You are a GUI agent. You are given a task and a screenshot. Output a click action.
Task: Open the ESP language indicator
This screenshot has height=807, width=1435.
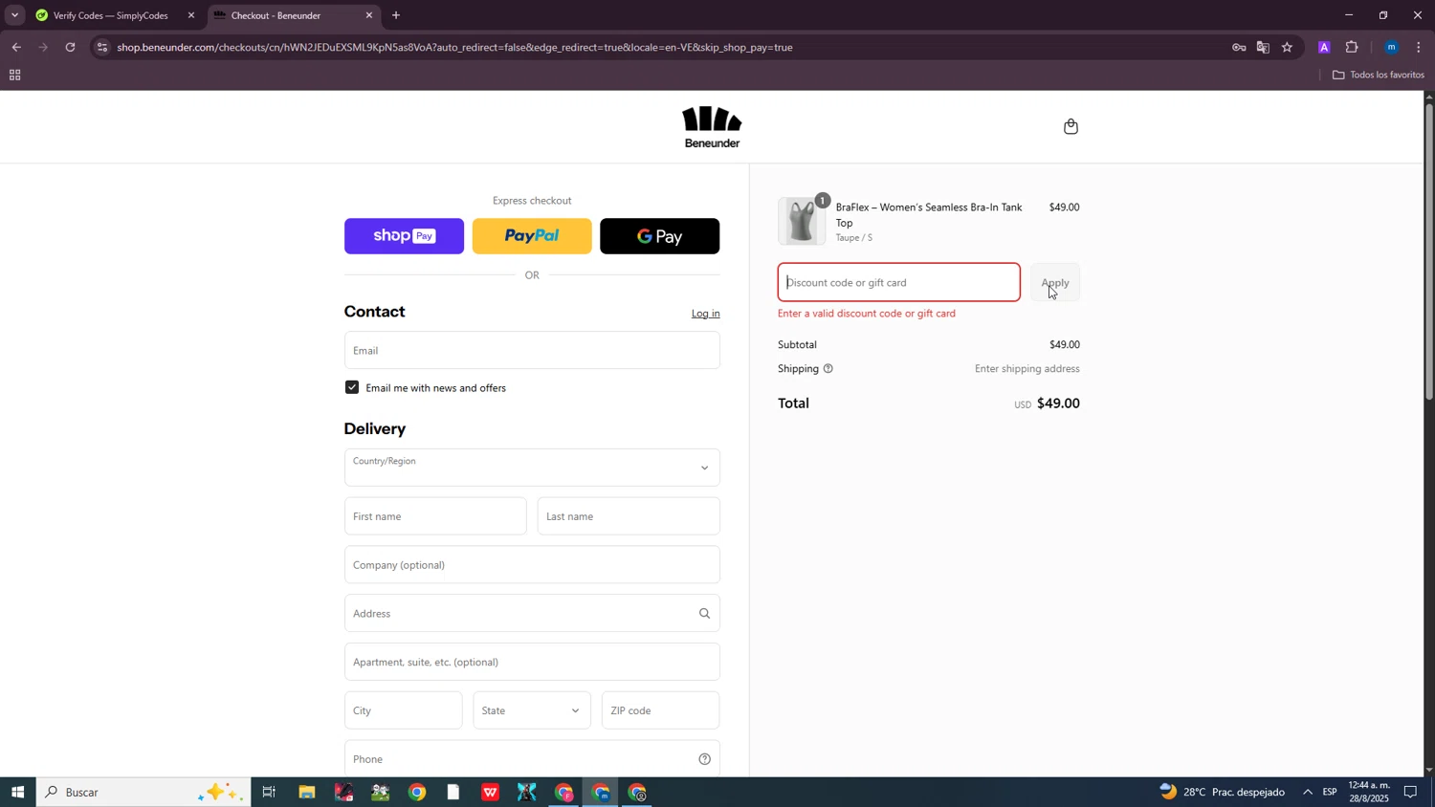[x=1330, y=792]
